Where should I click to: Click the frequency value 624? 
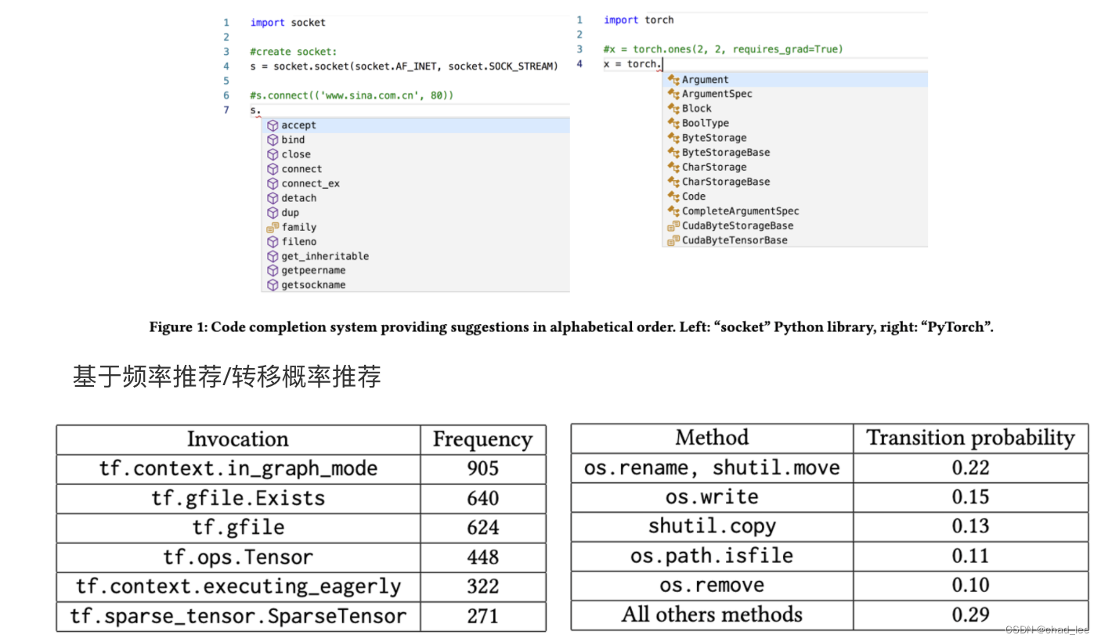pyautogui.click(x=482, y=528)
